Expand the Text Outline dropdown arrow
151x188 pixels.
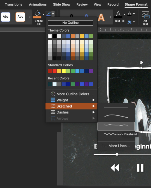[134, 14]
